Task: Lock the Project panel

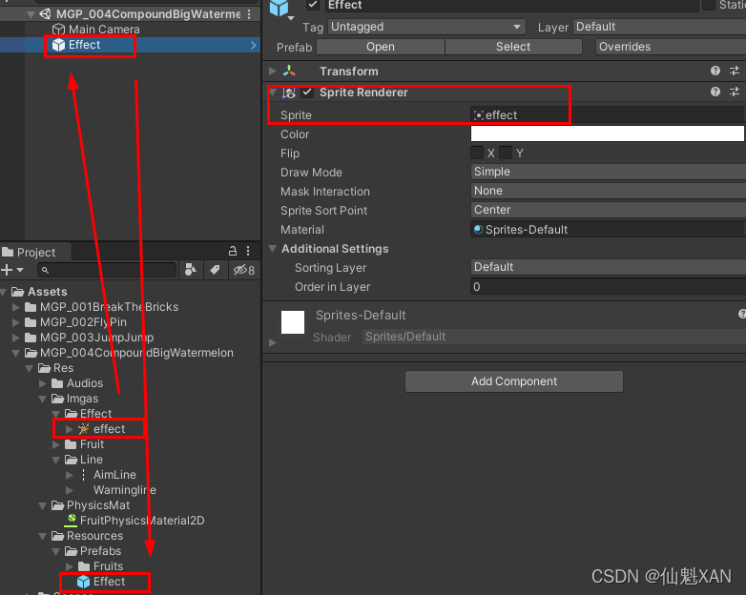Action: [x=233, y=251]
